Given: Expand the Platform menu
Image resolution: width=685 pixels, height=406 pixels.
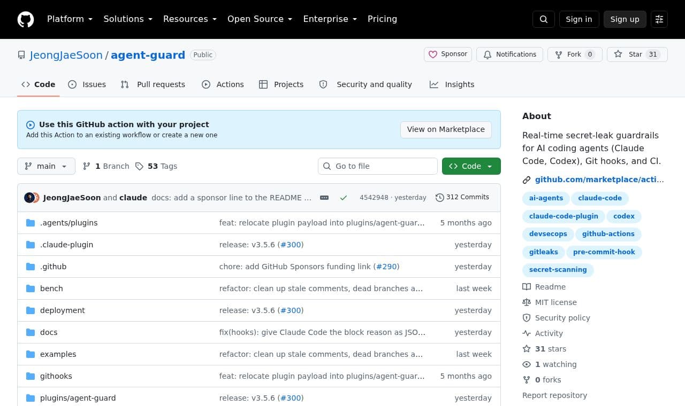Looking at the screenshot, I should [70, 19].
